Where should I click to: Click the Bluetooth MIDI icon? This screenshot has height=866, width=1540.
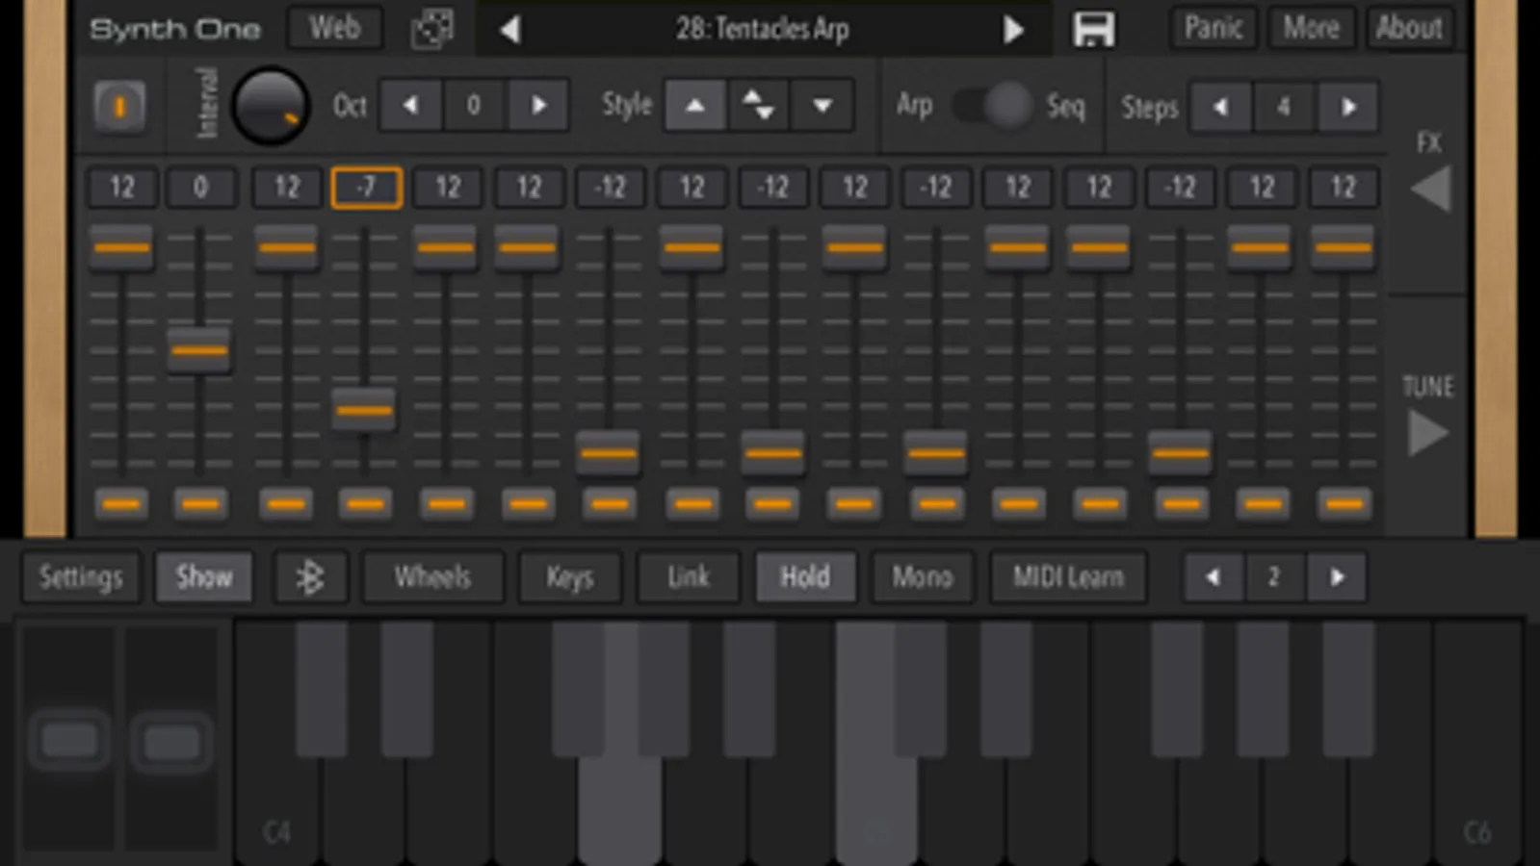coord(310,577)
